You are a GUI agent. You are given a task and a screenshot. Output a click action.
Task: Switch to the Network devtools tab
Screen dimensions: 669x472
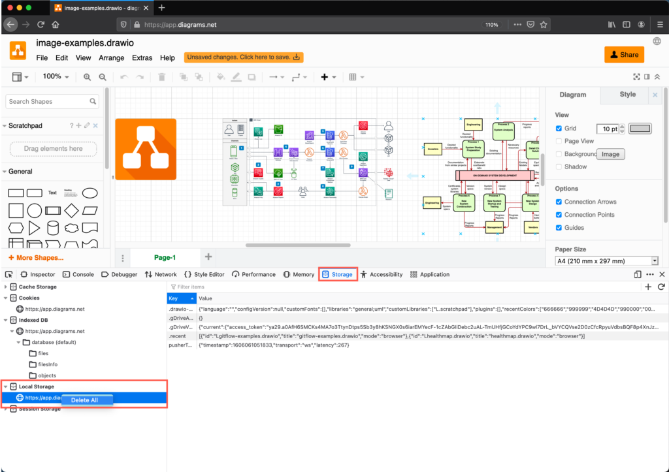coord(161,274)
